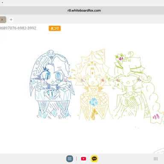Select whiteboard ID 6982-3992 text
Viewport: 164px width, 164px height.
point(18,28)
